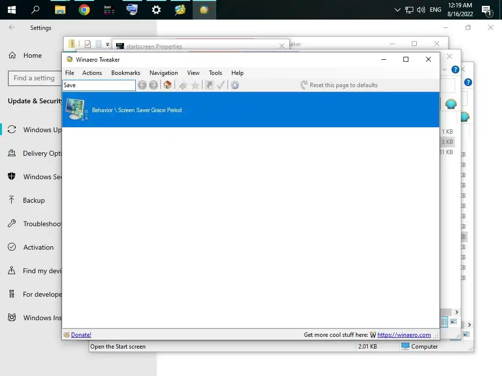Viewport: 502px width, 376px height.
Task: Open the Start tiles app in taskbar
Action: coord(108,10)
